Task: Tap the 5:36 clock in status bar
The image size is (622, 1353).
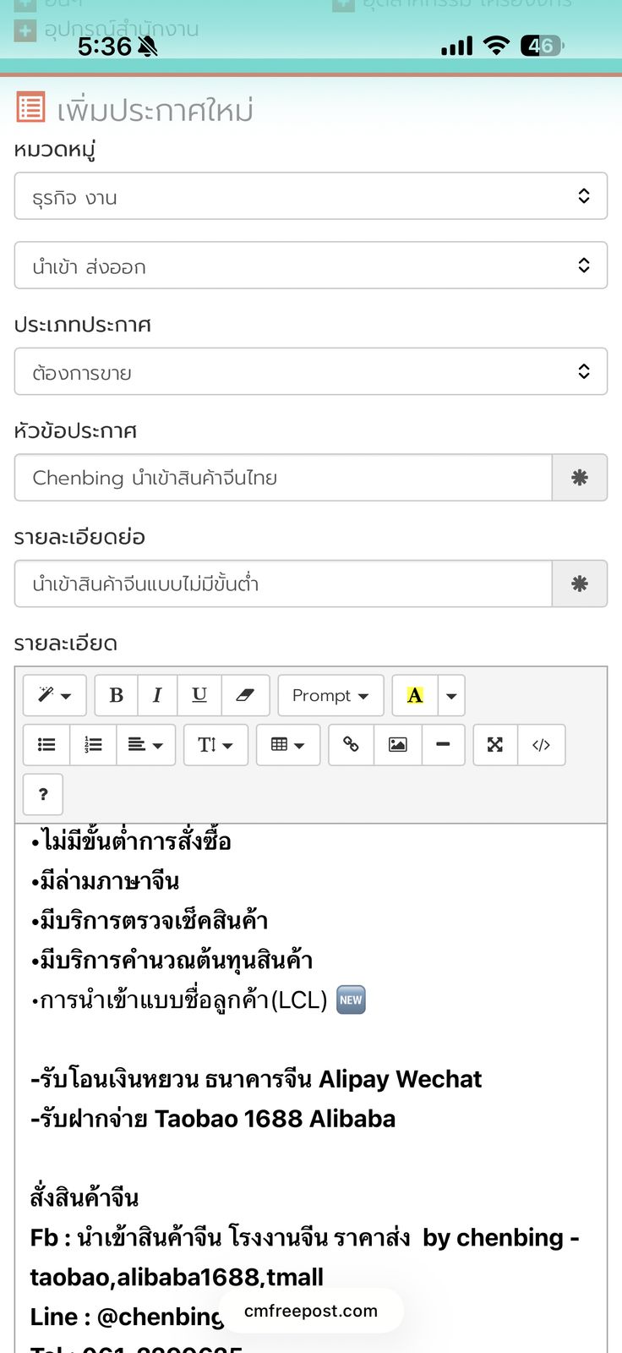Action: pos(105,47)
